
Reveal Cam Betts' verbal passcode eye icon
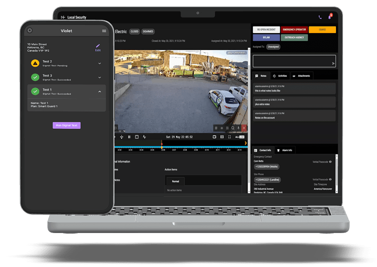coord(330,162)
